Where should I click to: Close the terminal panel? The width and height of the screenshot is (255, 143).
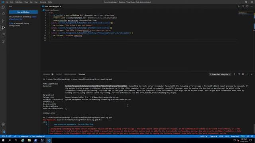[x=251, y=74]
